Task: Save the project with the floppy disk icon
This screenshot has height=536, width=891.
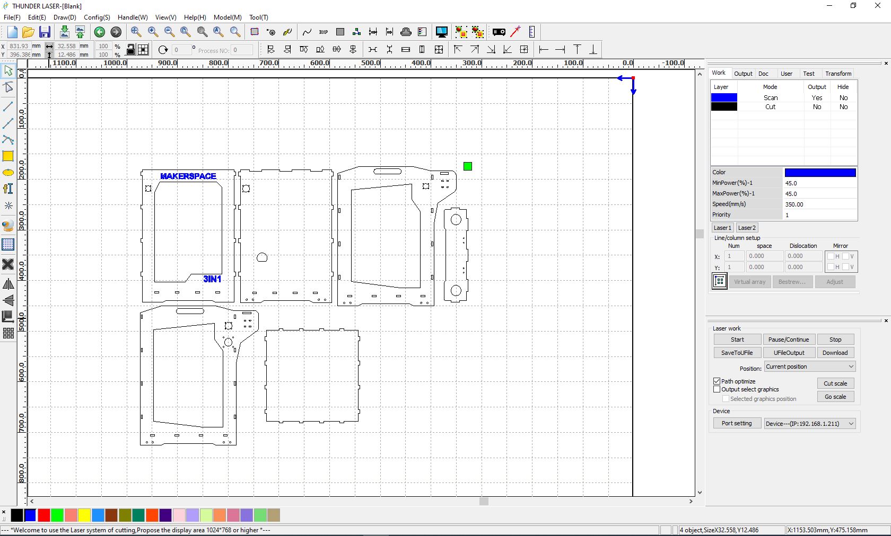Action: 45,32
